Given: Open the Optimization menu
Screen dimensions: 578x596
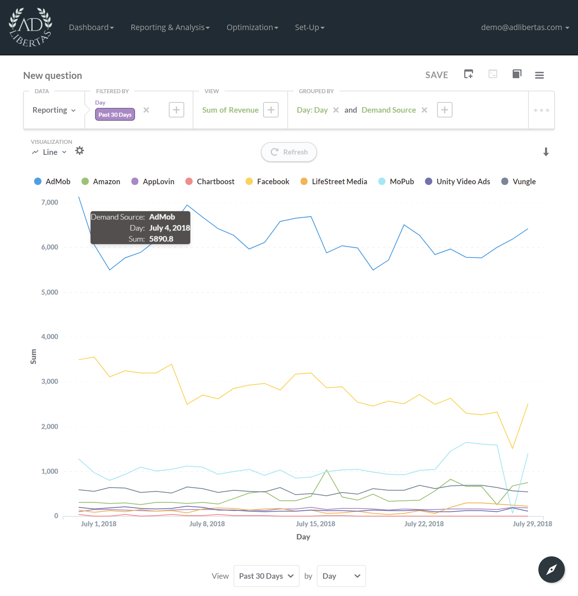Looking at the screenshot, I should 252,28.
